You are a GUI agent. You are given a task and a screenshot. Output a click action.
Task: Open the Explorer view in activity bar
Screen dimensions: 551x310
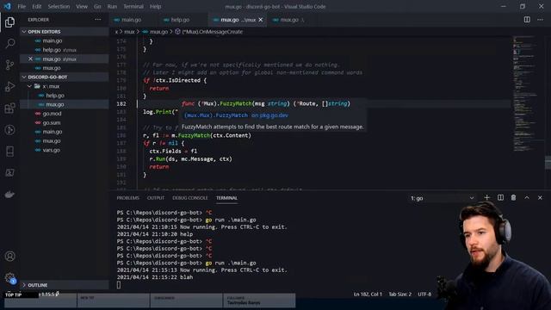pyautogui.click(x=9, y=22)
